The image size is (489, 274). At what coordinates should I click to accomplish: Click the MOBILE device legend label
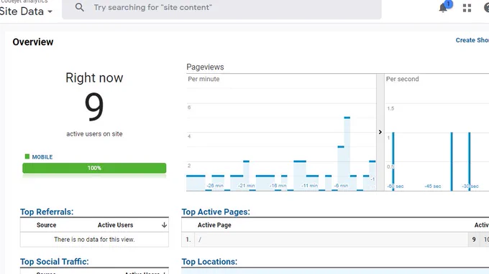42,157
